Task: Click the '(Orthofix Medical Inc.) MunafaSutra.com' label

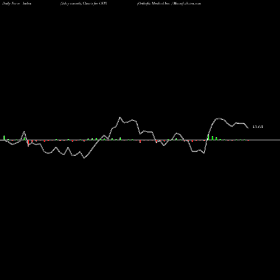Action: click(x=169, y=3)
